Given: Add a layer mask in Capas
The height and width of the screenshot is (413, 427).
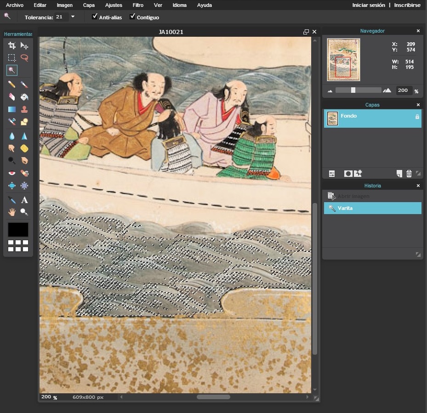Looking at the screenshot, I should click(348, 174).
